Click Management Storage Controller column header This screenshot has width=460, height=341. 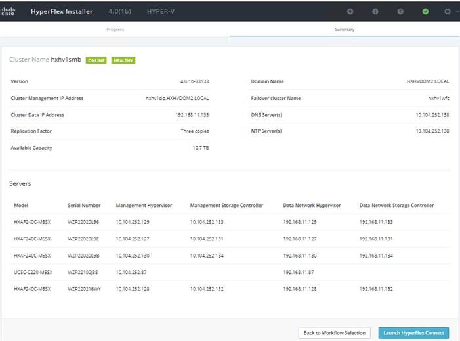(226, 205)
